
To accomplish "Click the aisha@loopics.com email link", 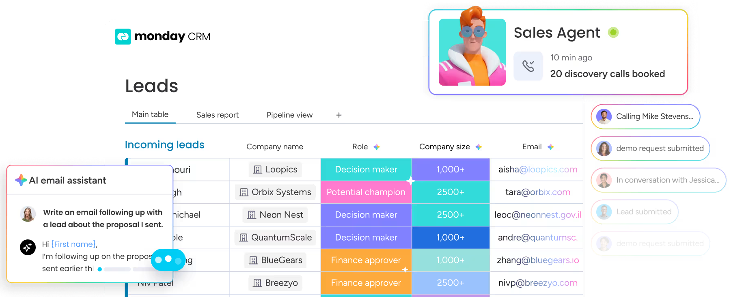I will click(538, 170).
